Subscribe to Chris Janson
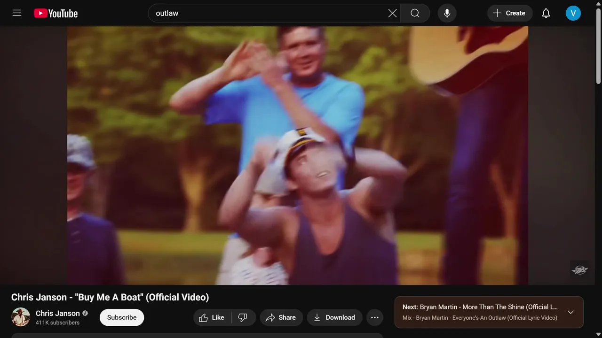This screenshot has width=602, height=338. [x=122, y=317]
